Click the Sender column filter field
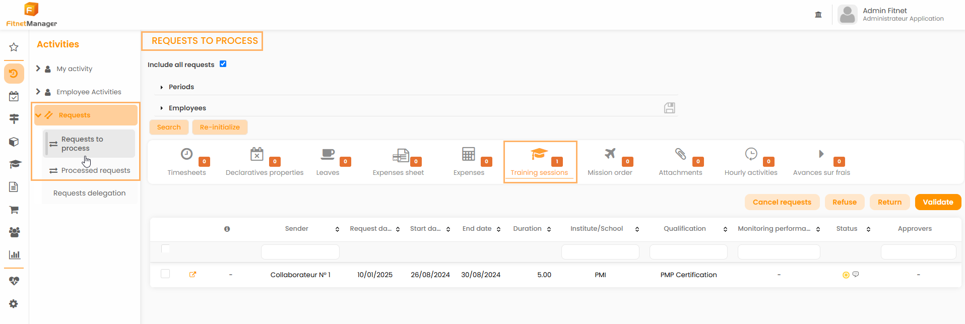The height and width of the screenshot is (324, 965). [300, 252]
